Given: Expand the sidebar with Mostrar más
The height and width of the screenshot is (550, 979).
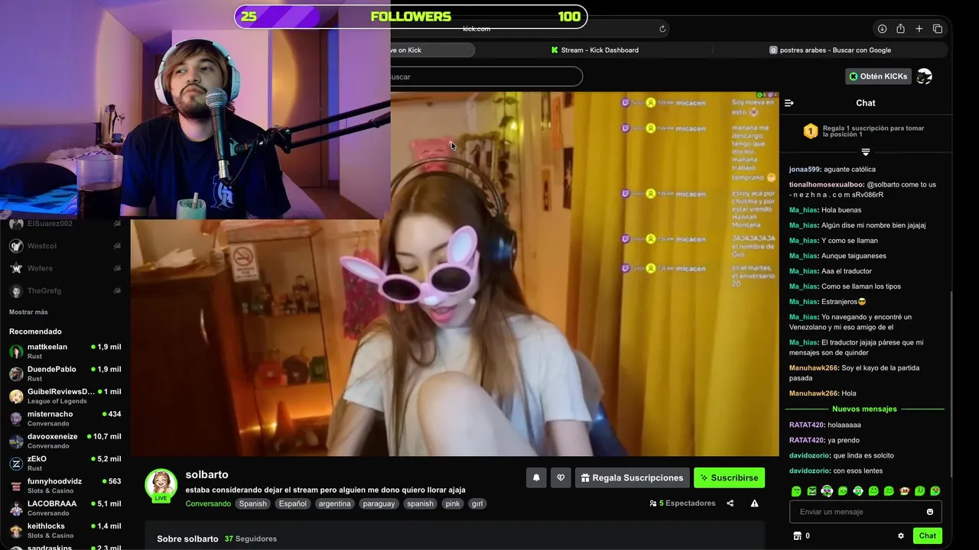Looking at the screenshot, I should 28,312.
